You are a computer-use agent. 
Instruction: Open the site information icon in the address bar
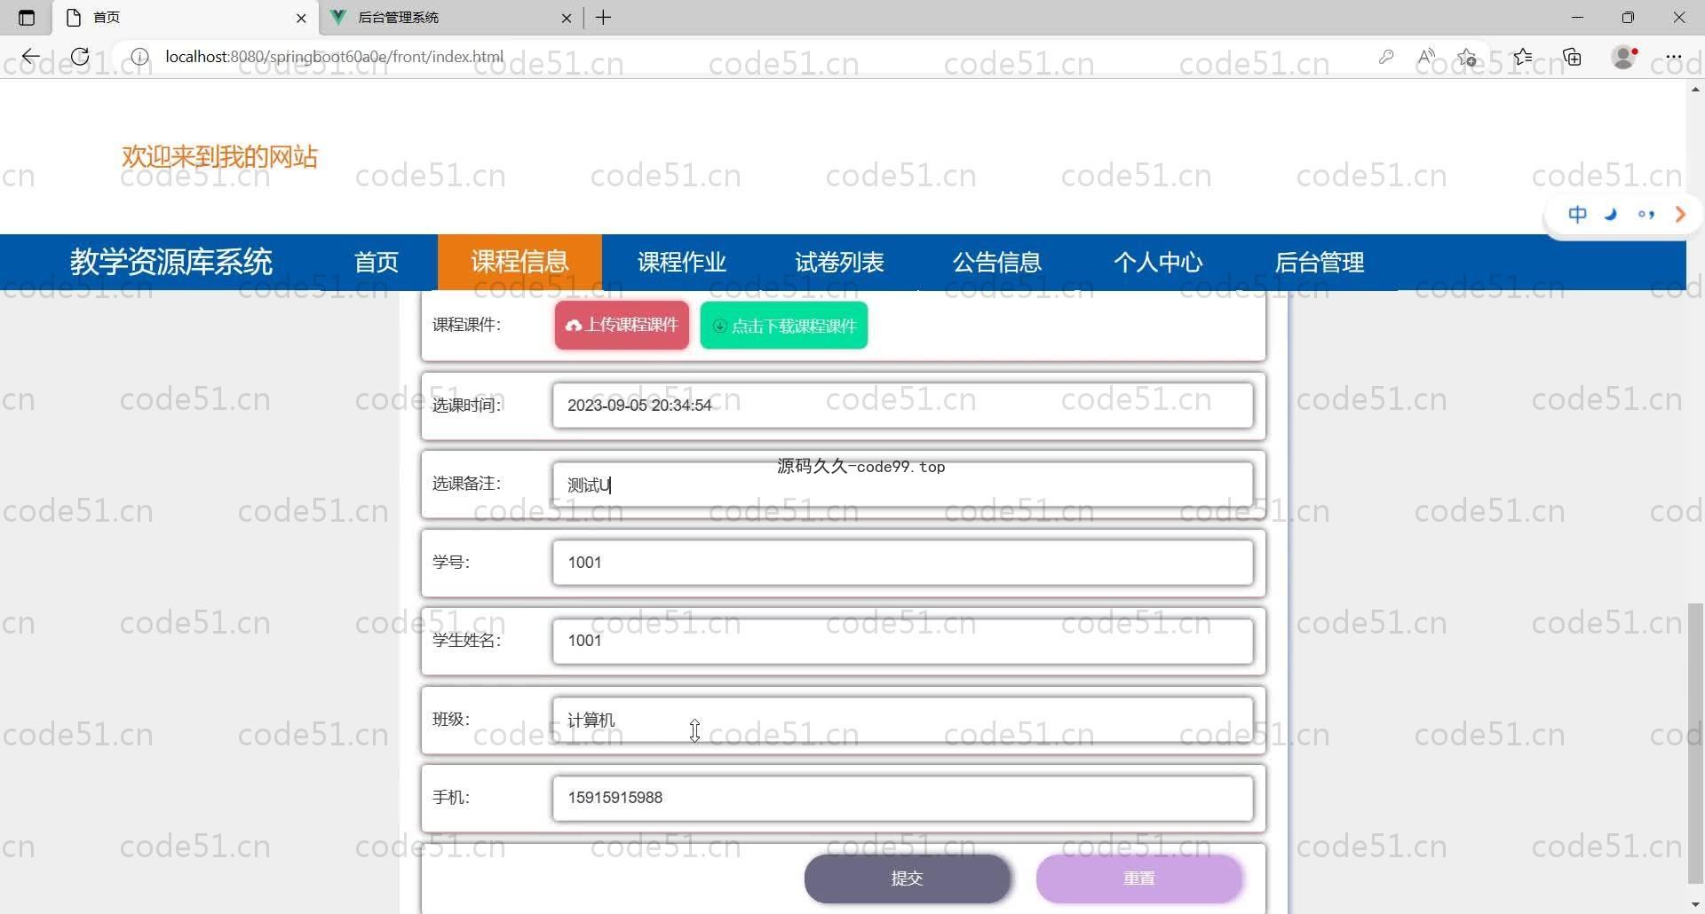[x=139, y=57]
